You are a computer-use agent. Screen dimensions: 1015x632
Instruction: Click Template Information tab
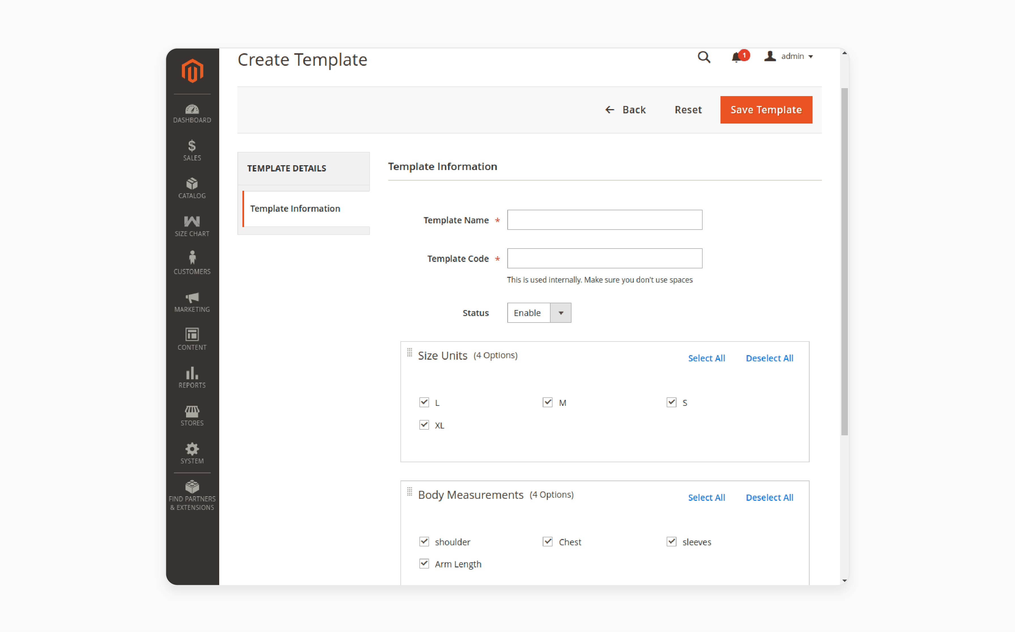pos(295,208)
